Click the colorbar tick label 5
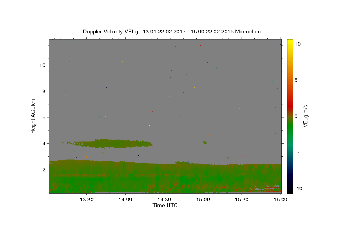 296,80
